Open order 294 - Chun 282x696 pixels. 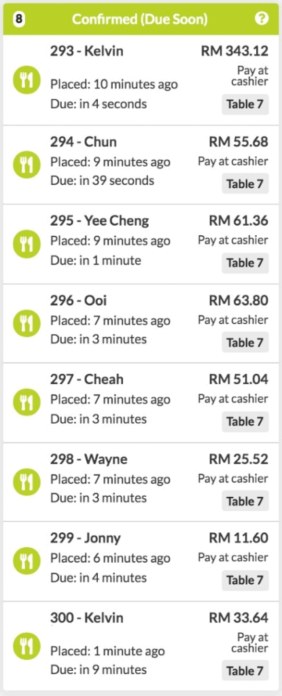[141, 164]
